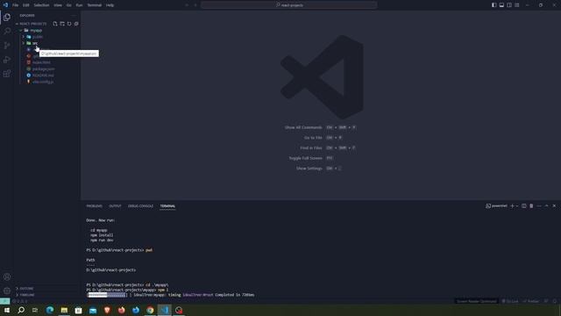Open Microsoft Edge from taskbar
The image size is (561, 316).
[50, 310]
